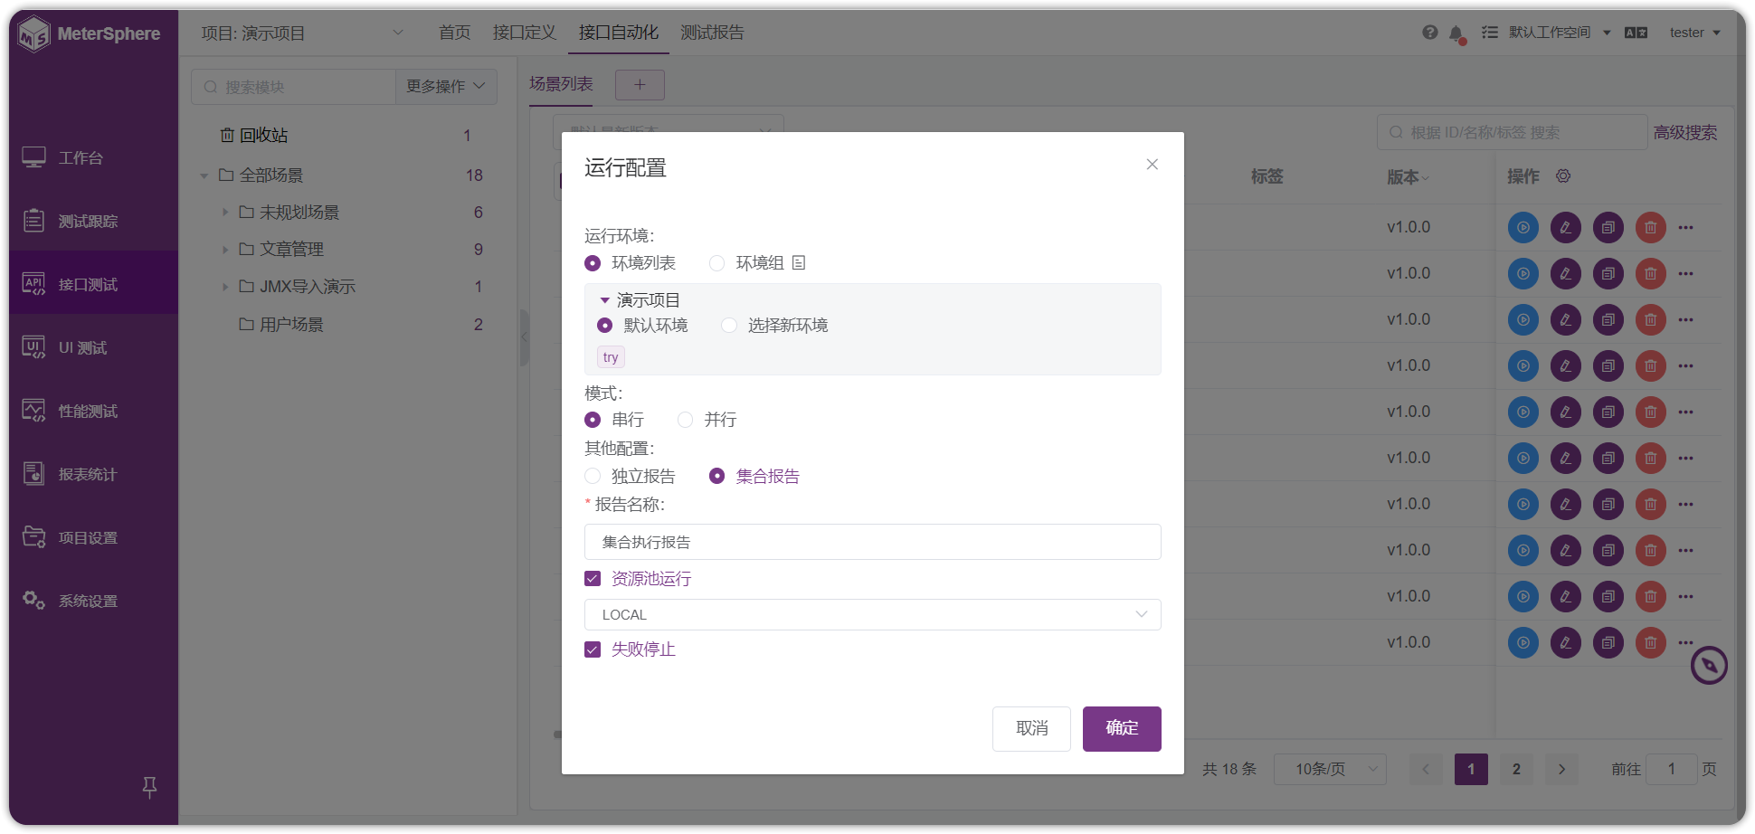Select the 环境组 radio option
Image resolution: width=1755 pixels, height=834 pixels.
pyautogui.click(x=747, y=263)
